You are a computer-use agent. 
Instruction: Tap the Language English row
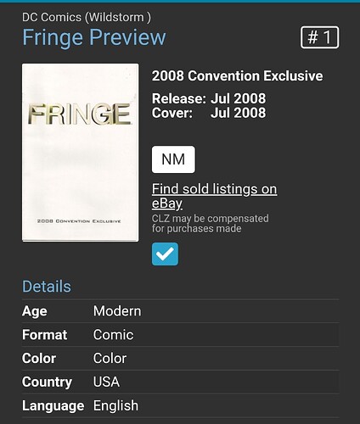click(x=180, y=405)
